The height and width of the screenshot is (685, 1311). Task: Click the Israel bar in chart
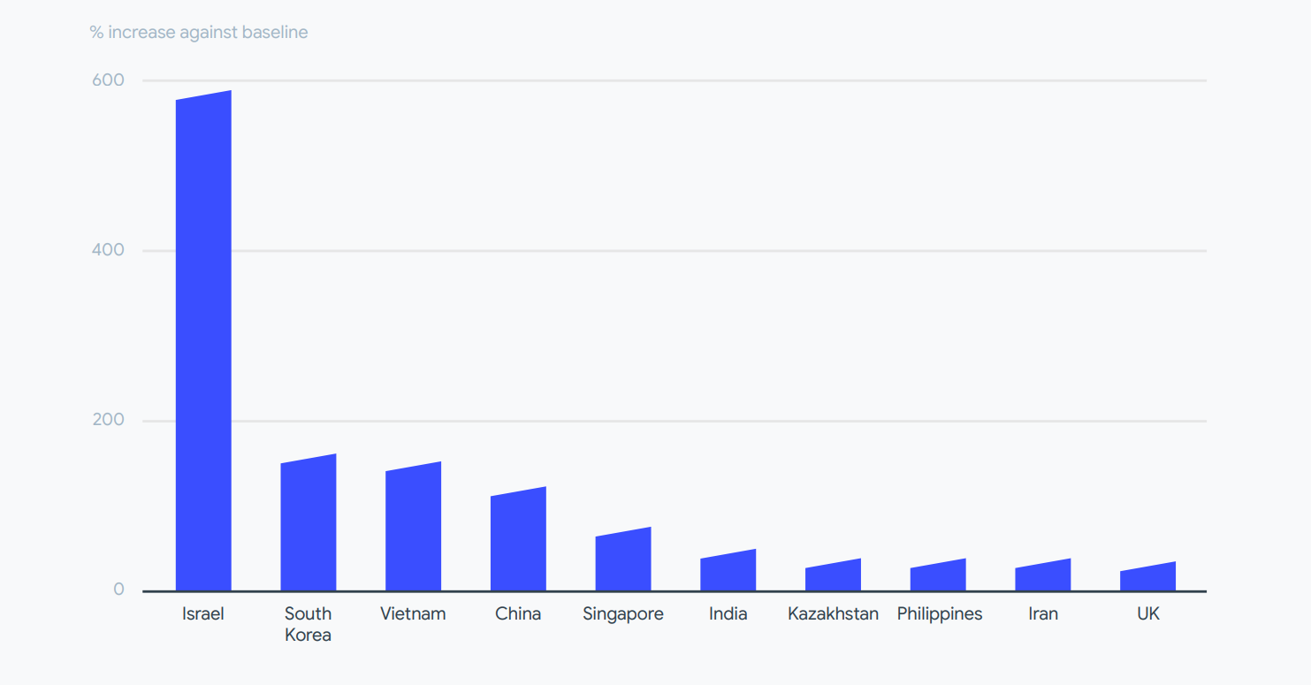(203, 345)
